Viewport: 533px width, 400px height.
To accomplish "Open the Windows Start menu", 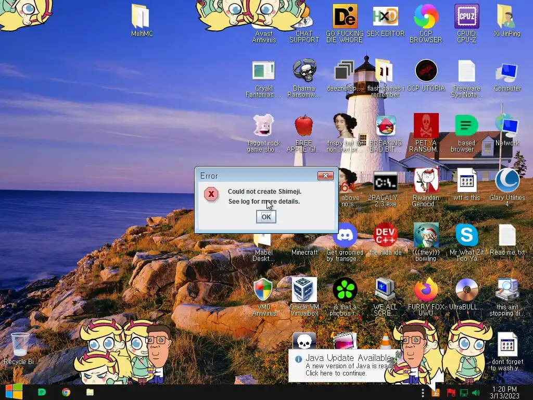I will (x=14, y=392).
